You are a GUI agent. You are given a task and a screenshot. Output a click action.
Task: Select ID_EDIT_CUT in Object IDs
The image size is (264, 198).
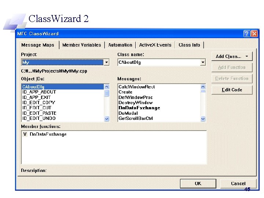coord(63,108)
